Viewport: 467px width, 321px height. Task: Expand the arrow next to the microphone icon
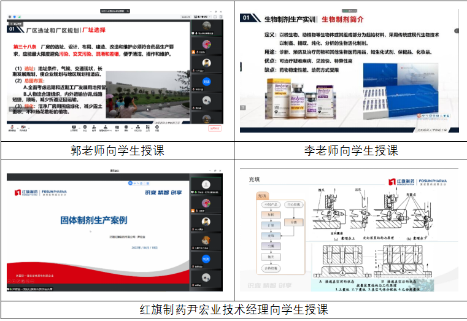16,126
